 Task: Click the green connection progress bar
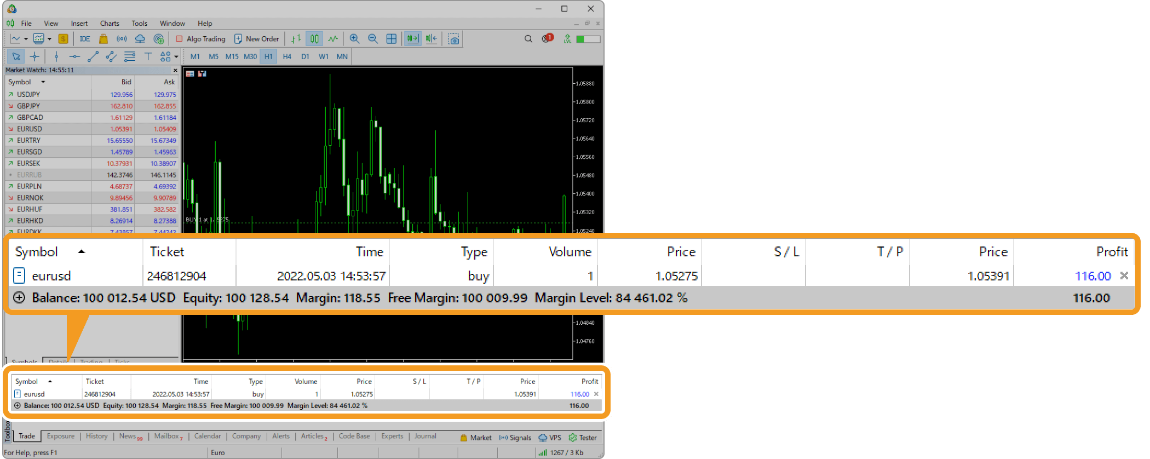click(588, 39)
